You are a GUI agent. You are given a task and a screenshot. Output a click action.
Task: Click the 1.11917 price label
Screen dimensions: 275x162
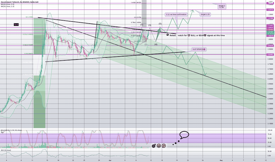[x=270, y=26]
